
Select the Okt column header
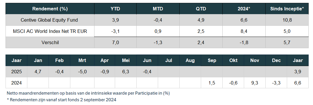[233, 60]
